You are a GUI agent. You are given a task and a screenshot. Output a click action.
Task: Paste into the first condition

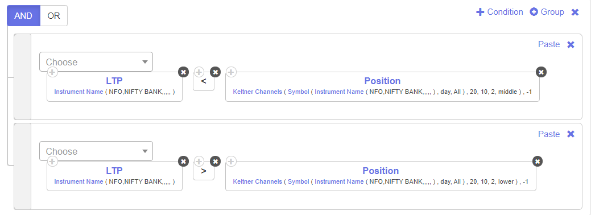549,44
